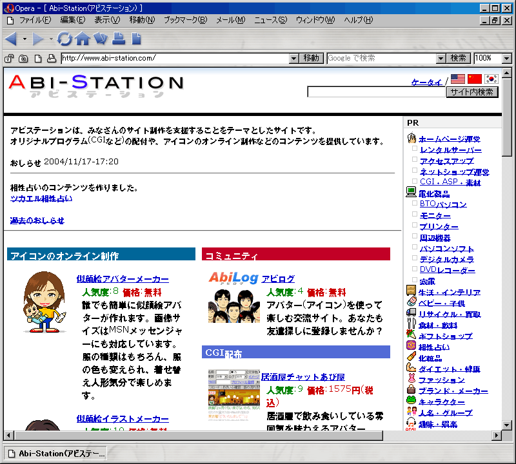
Task: Click the hand-on-mouse icon beside ホームページ運営
Action: (412, 138)
